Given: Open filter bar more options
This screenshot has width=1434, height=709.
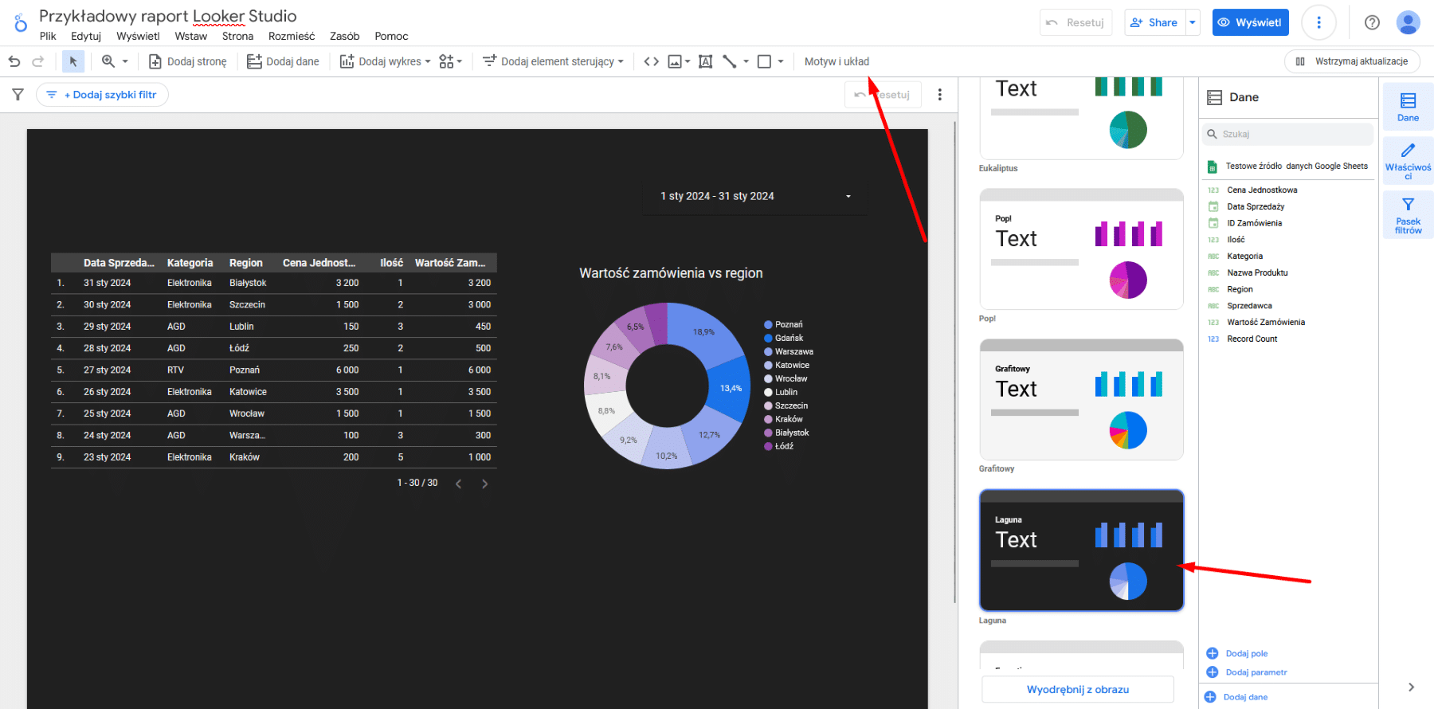Looking at the screenshot, I should point(940,95).
